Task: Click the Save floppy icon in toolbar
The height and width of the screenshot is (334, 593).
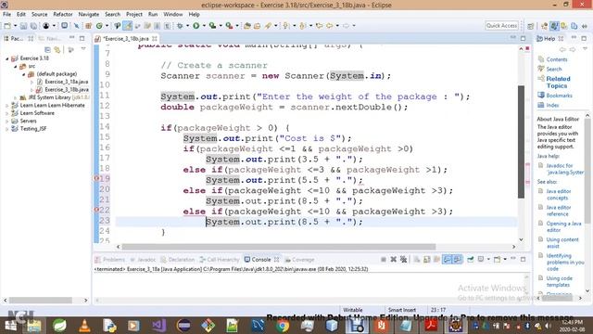Action: [x=23, y=26]
